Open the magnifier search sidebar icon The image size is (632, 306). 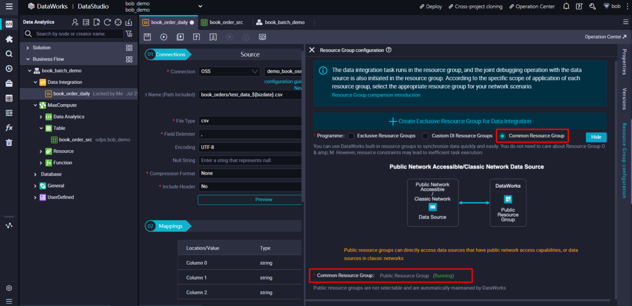pos(9,54)
